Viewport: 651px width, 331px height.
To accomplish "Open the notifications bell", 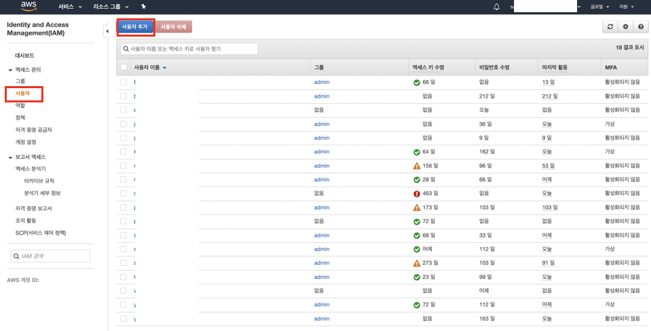I will 496,7.
